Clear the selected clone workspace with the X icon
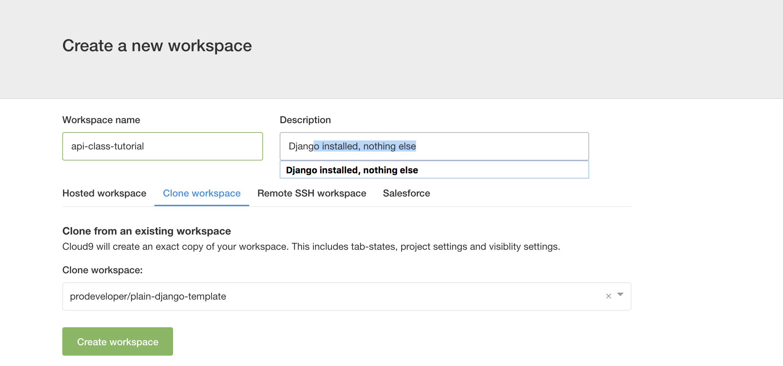783x366 pixels. click(609, 296)
